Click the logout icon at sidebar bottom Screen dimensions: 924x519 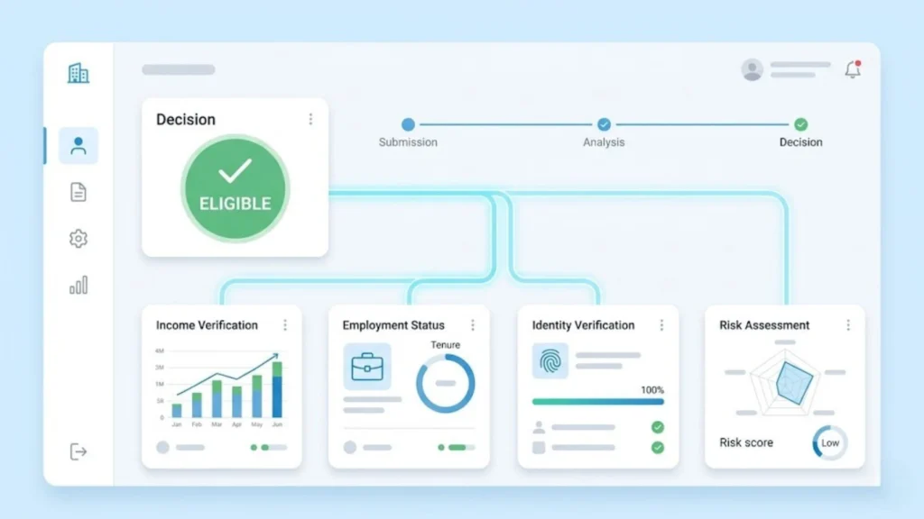tap(79, 451)
